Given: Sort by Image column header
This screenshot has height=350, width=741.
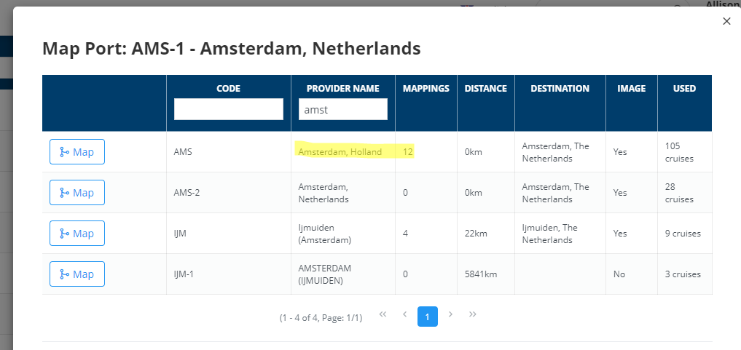Looking at the screenshot, I should pos(631,89).
